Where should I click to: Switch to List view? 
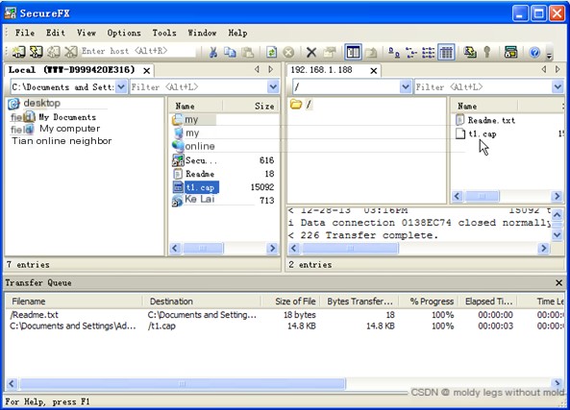pyautogui.click(x=429, y=52)
